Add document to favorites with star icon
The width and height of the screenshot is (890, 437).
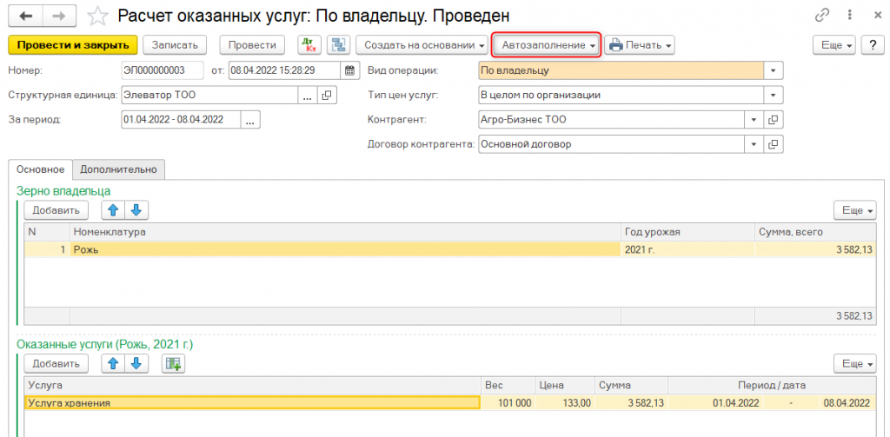[99, 16]
